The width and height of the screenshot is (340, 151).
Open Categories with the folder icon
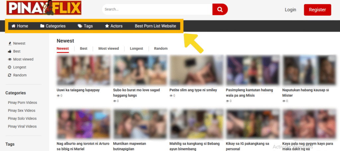pos(53,26)
